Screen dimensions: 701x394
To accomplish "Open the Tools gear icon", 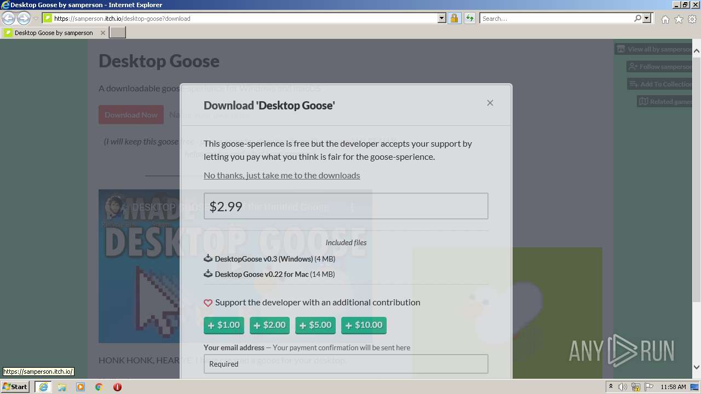I will click(x=692, y=19).
